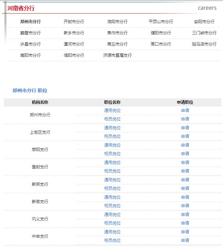Apply for 中牟支行 柜员岗位
The height and width of the screenshot is (248, 223).
point(185,241)
